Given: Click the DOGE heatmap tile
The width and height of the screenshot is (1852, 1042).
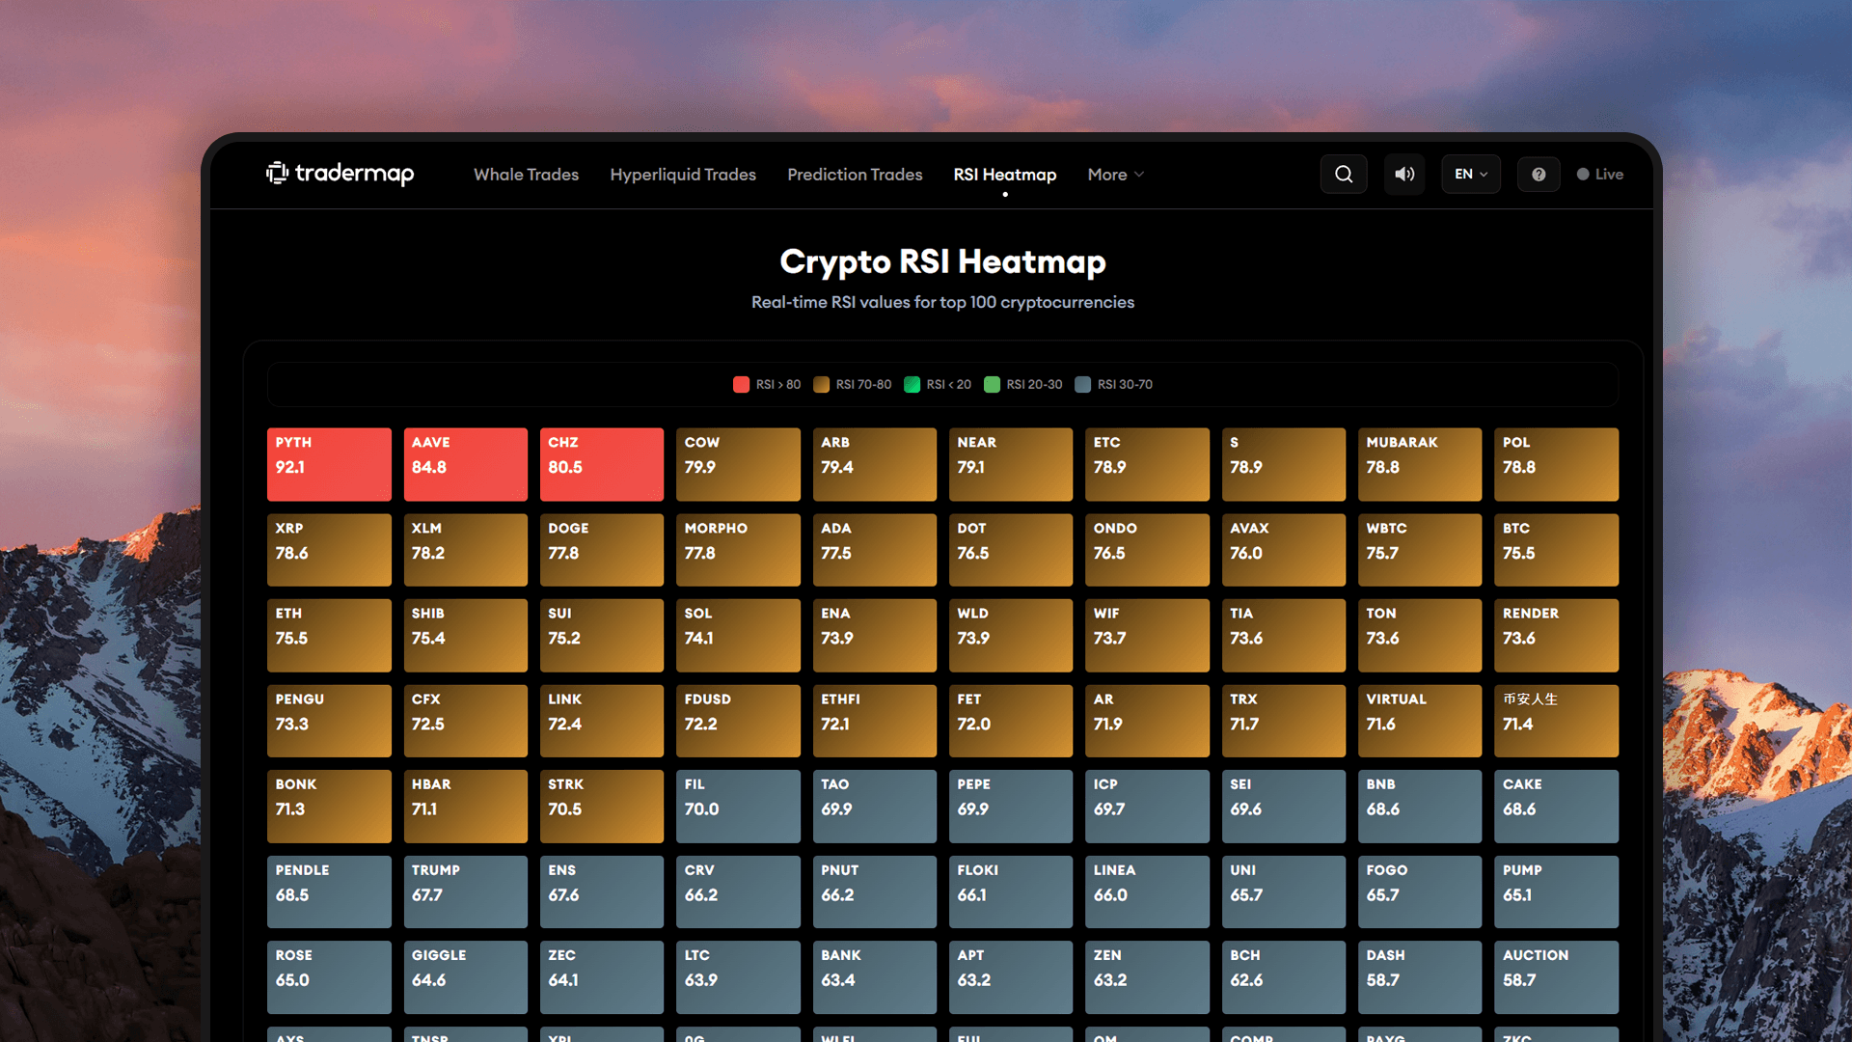Looking at the screenshot, I should [602, 550].
